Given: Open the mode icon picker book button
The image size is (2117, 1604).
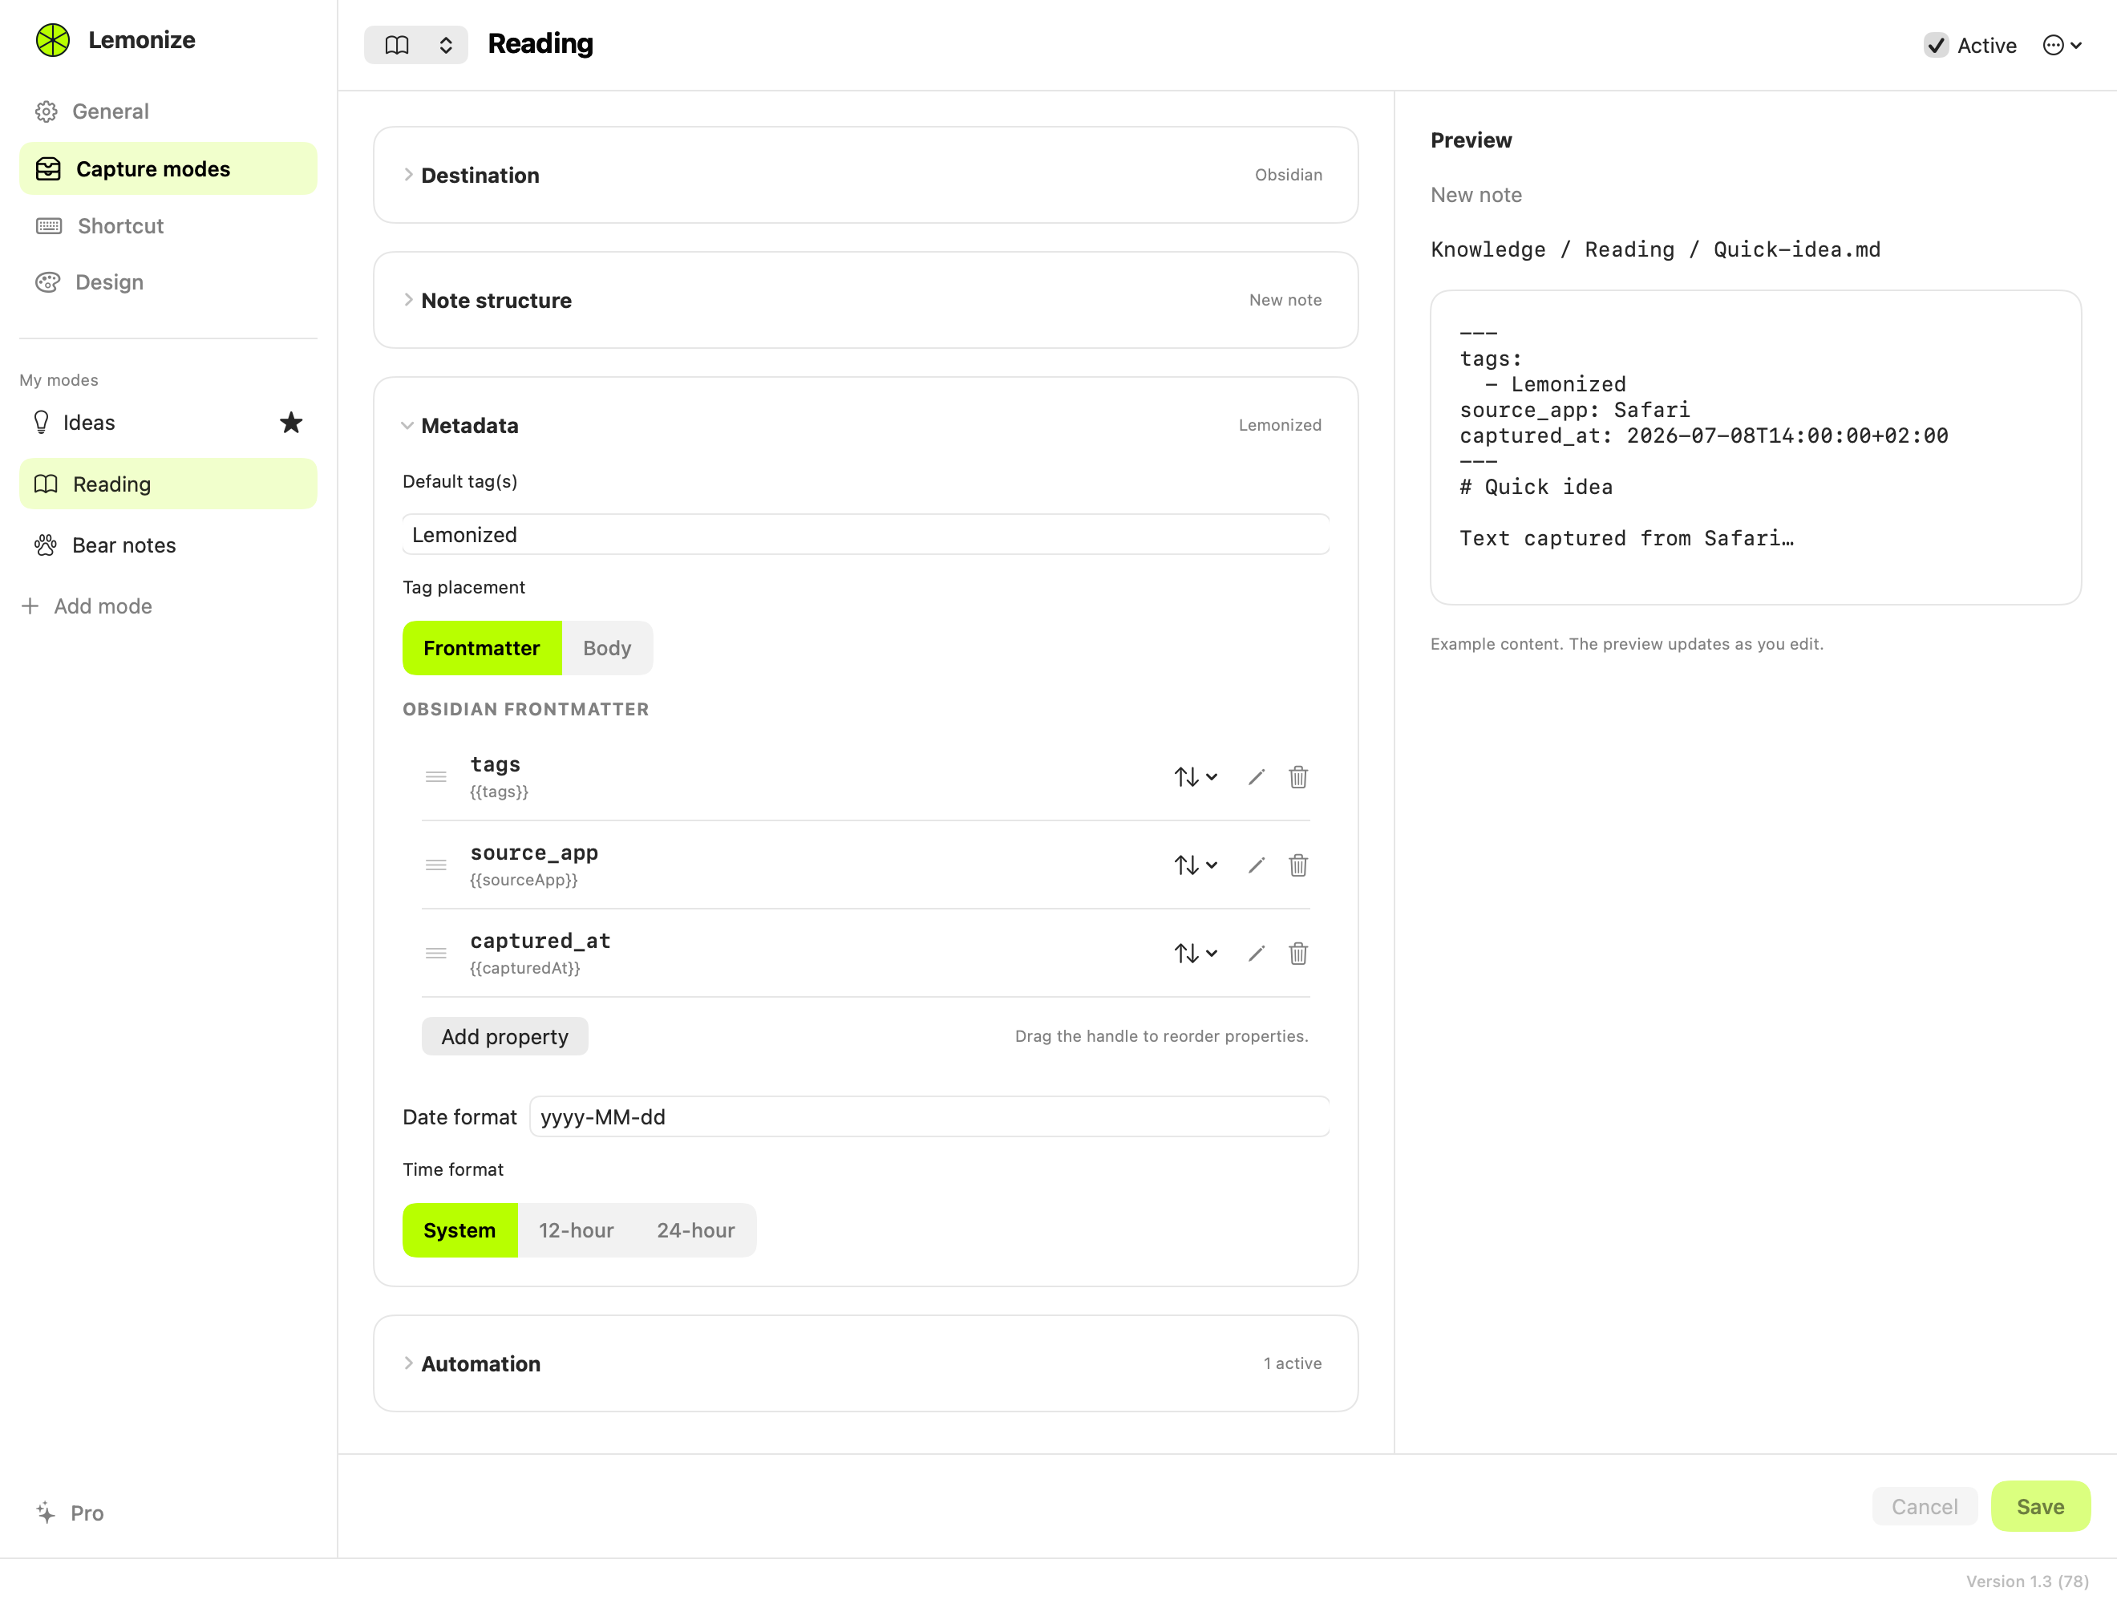Looking at the screenshot, I should click(415, 45).
